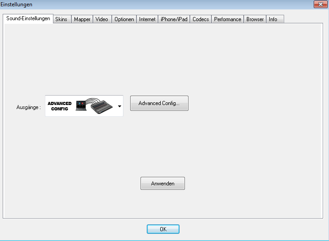Confirm the dialog with OK

pyautogui.click(x=163, y=229)
